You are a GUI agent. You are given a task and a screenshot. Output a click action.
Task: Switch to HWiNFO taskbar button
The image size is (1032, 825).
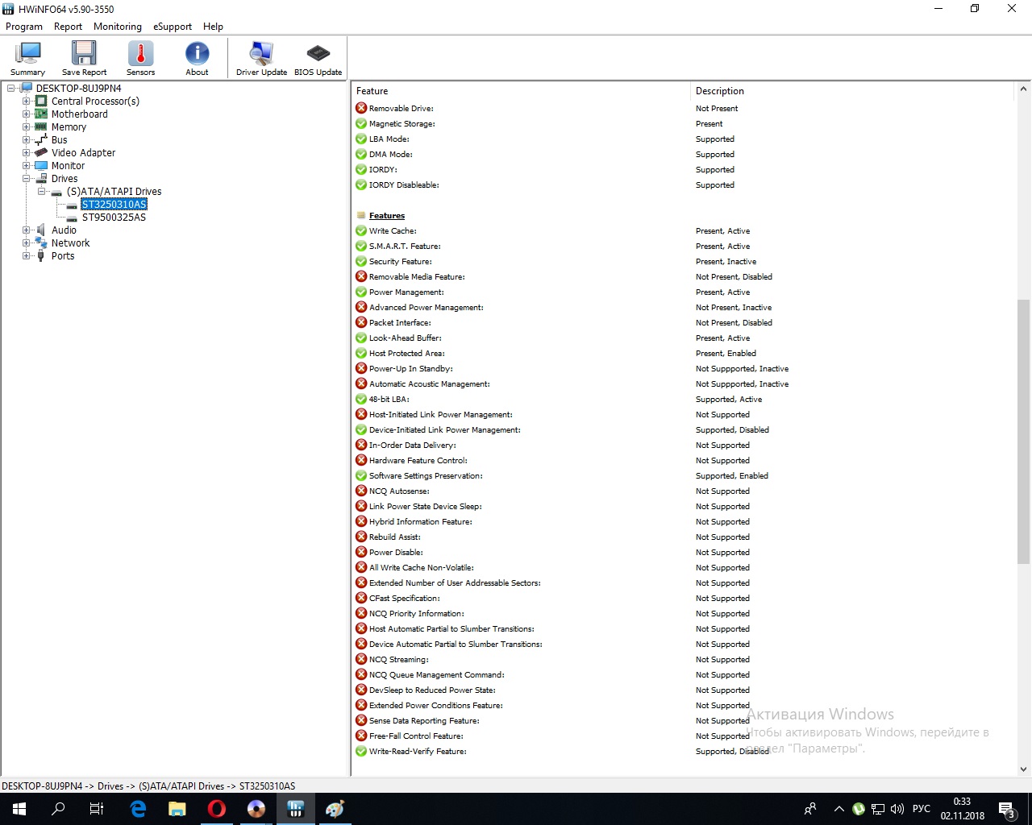[x=296, y=809]
